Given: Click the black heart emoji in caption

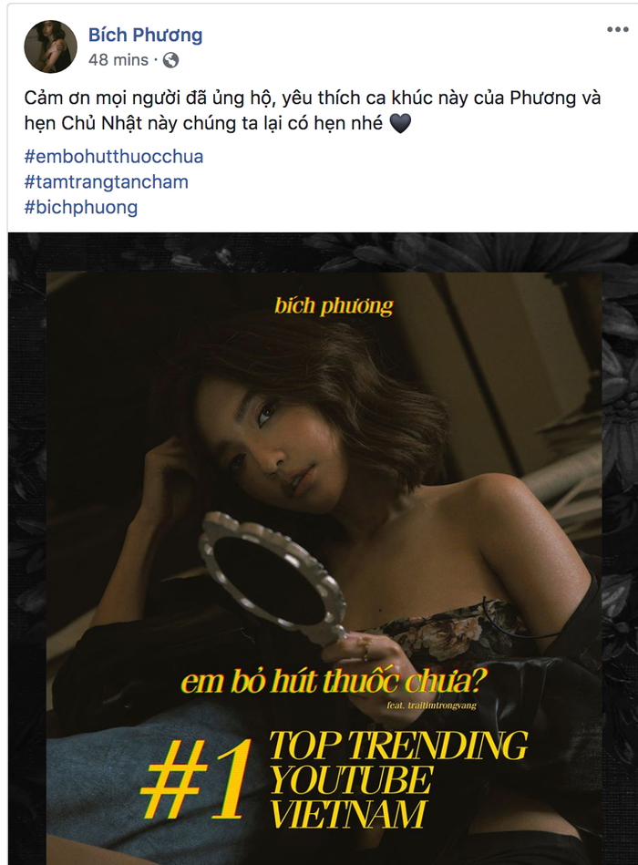Looking at the screenshot, I should click(400, 122).
